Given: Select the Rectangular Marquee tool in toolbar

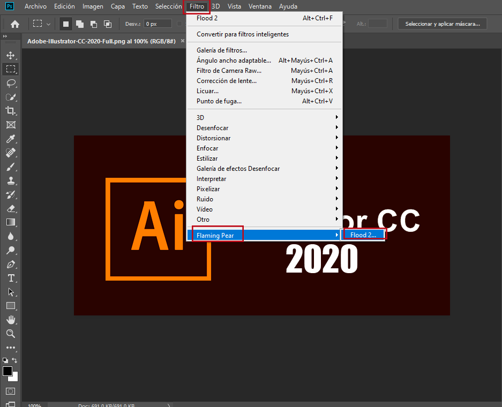Looking at the screenshot, I should point(11,69).
